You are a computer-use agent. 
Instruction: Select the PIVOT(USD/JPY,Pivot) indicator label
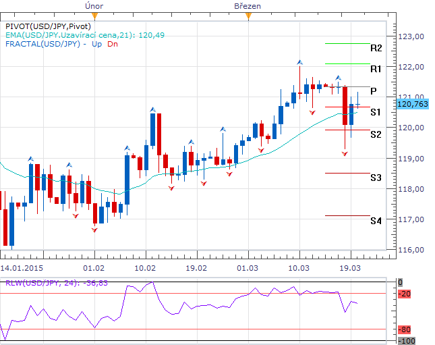[49, 26]
